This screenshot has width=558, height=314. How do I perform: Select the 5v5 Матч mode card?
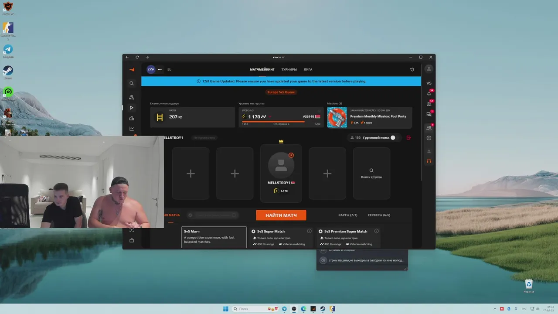click(214, 237)
